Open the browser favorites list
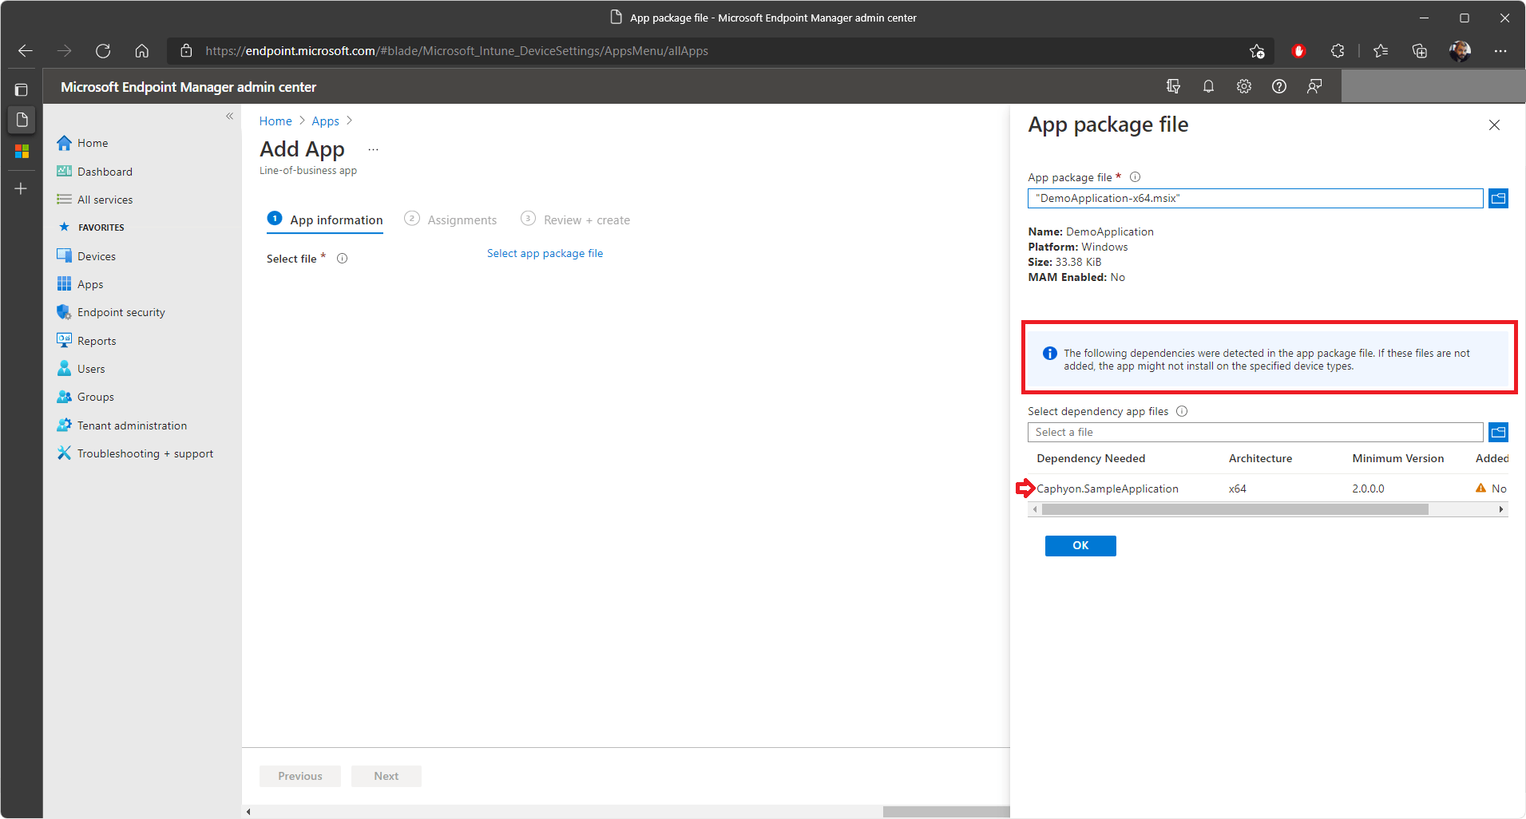This screenshot has width=1526, height=819. pyautogui.click(x=1381, y=51)
